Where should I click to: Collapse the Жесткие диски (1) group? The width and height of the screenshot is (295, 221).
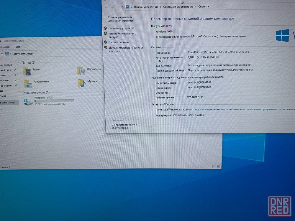point(22,93)
